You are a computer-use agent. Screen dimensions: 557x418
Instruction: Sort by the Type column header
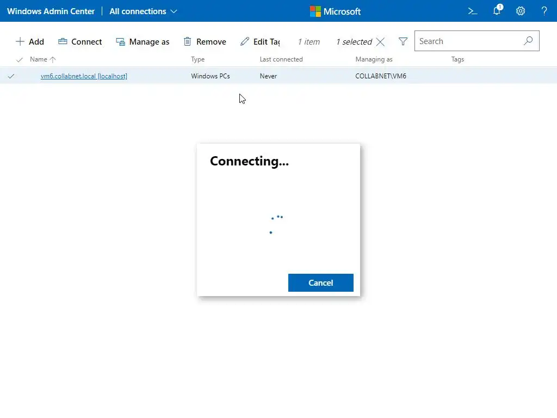198,59
